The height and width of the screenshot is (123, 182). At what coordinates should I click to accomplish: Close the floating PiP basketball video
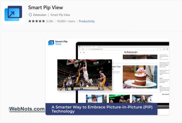(x=109, y=62)
